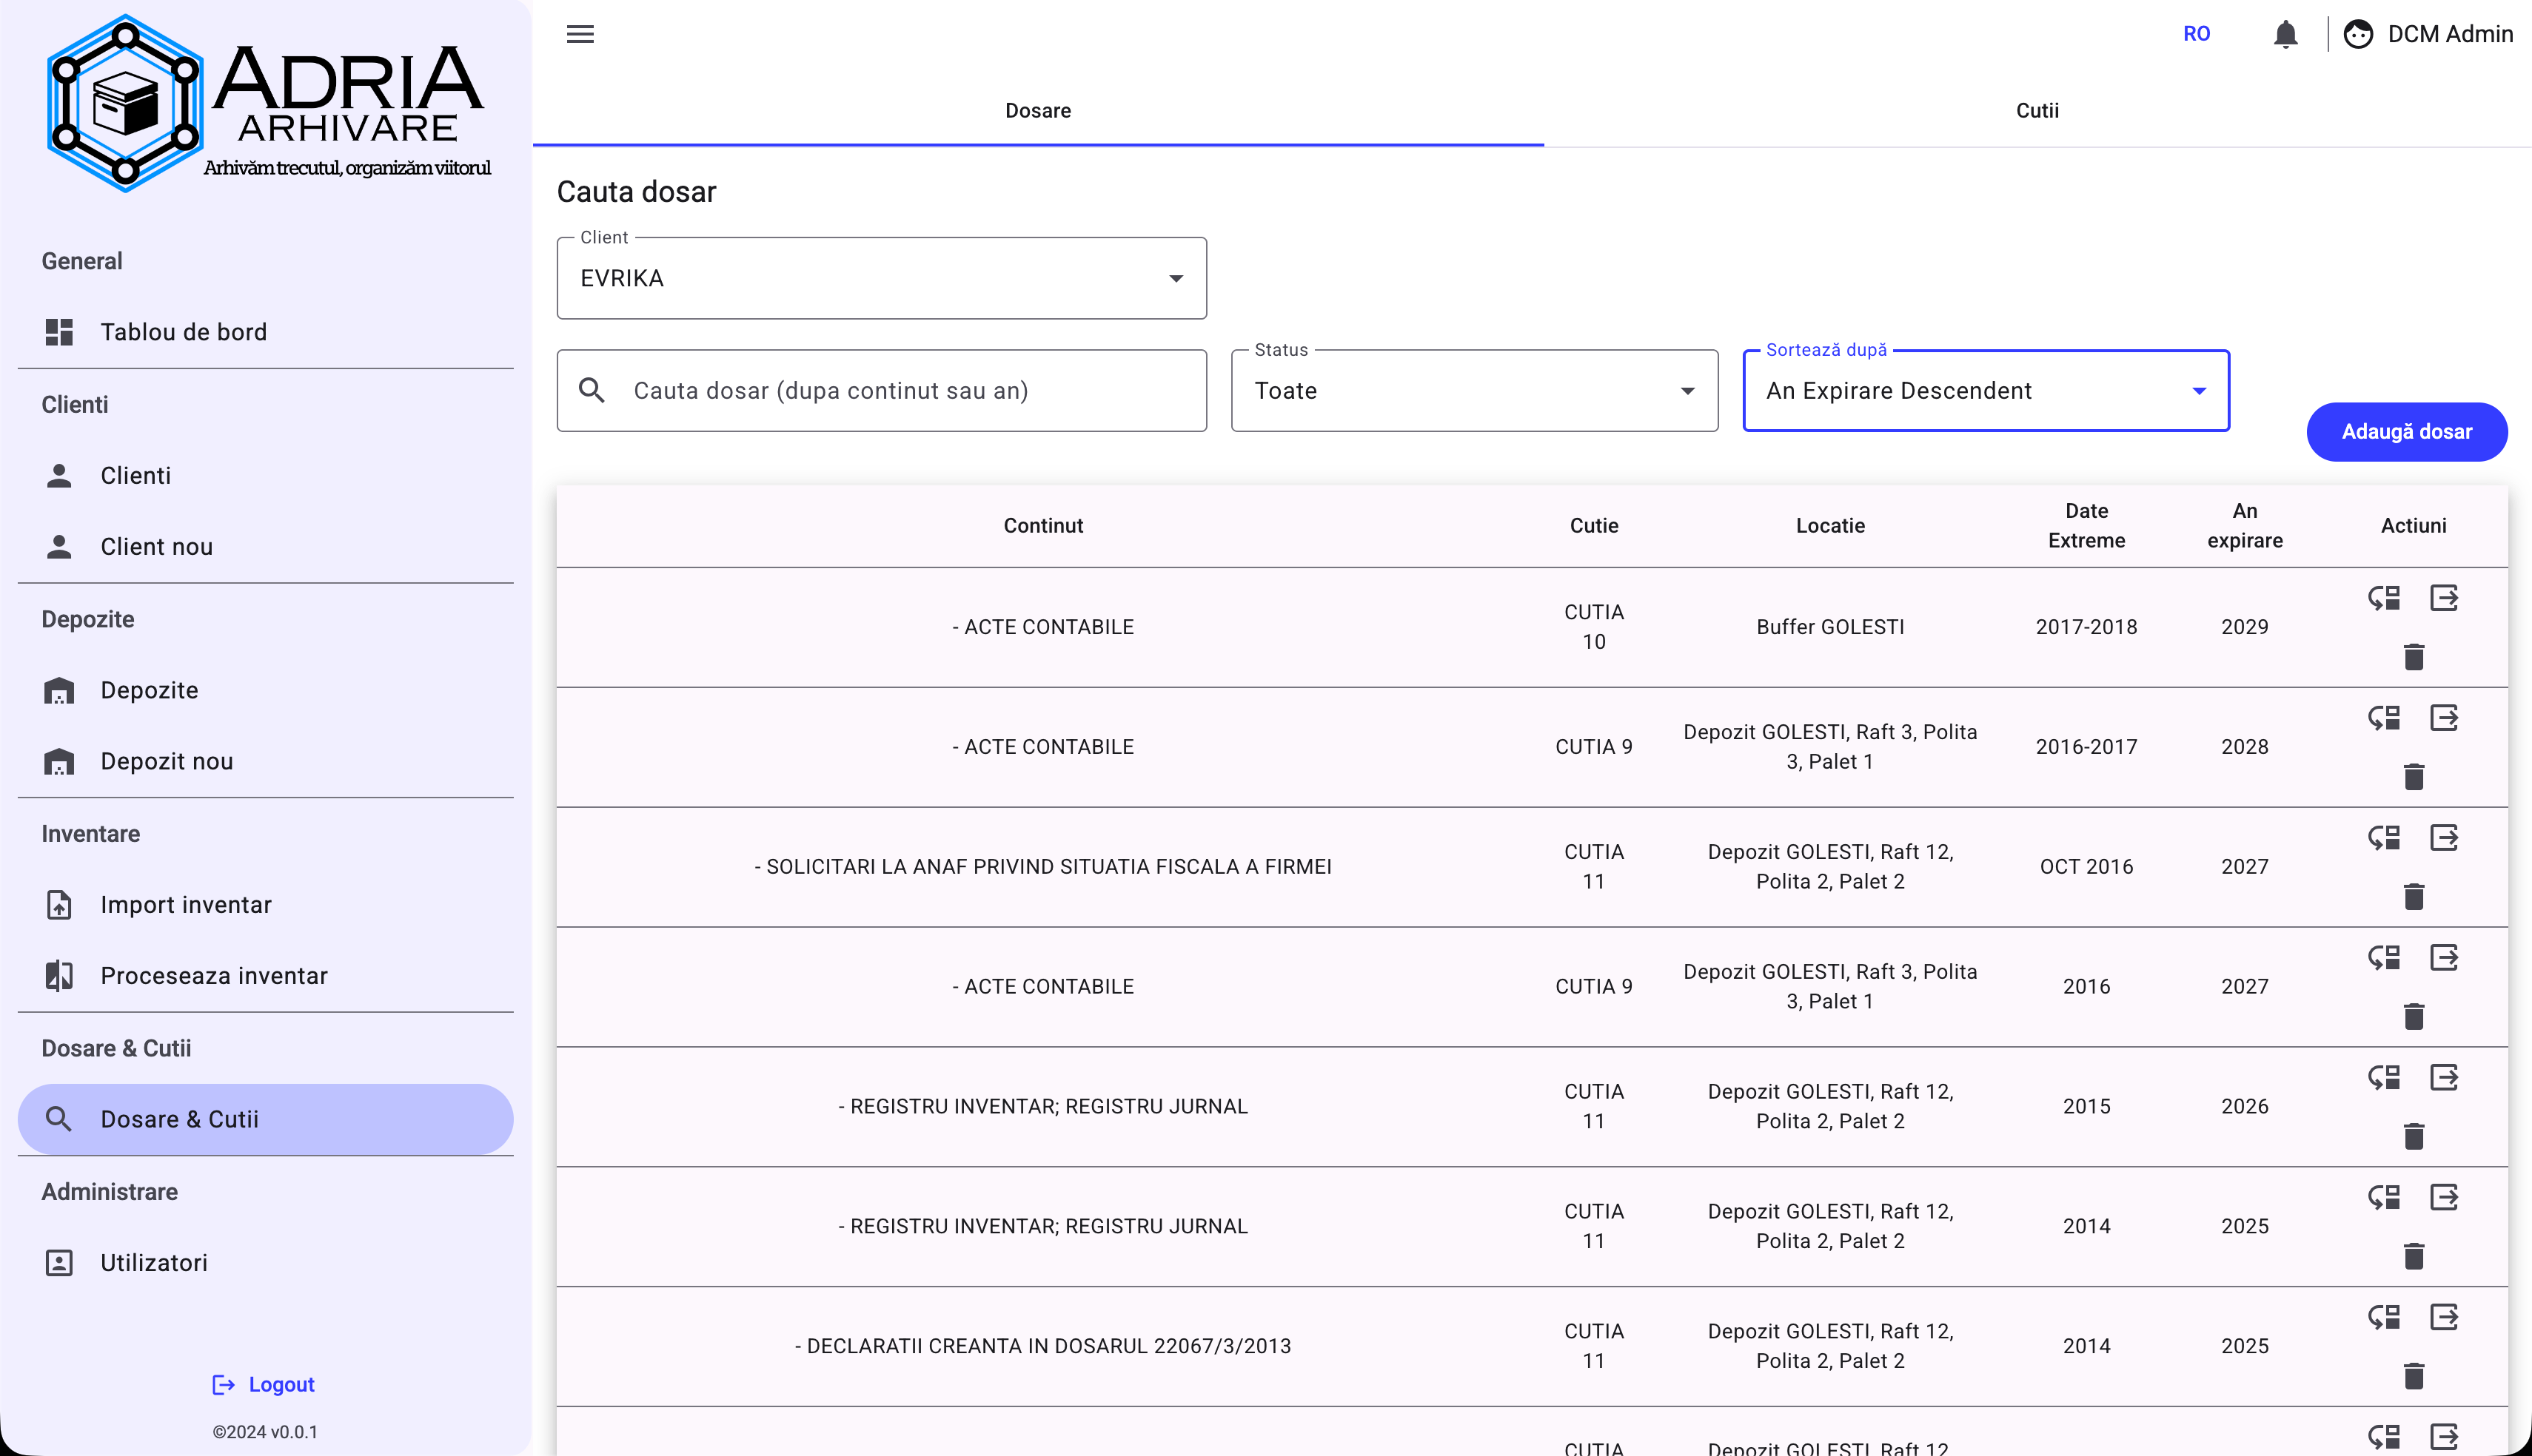Click Buffer GOLESTI location cell
The image size is (2532, 1456).
click(1829, 627)
